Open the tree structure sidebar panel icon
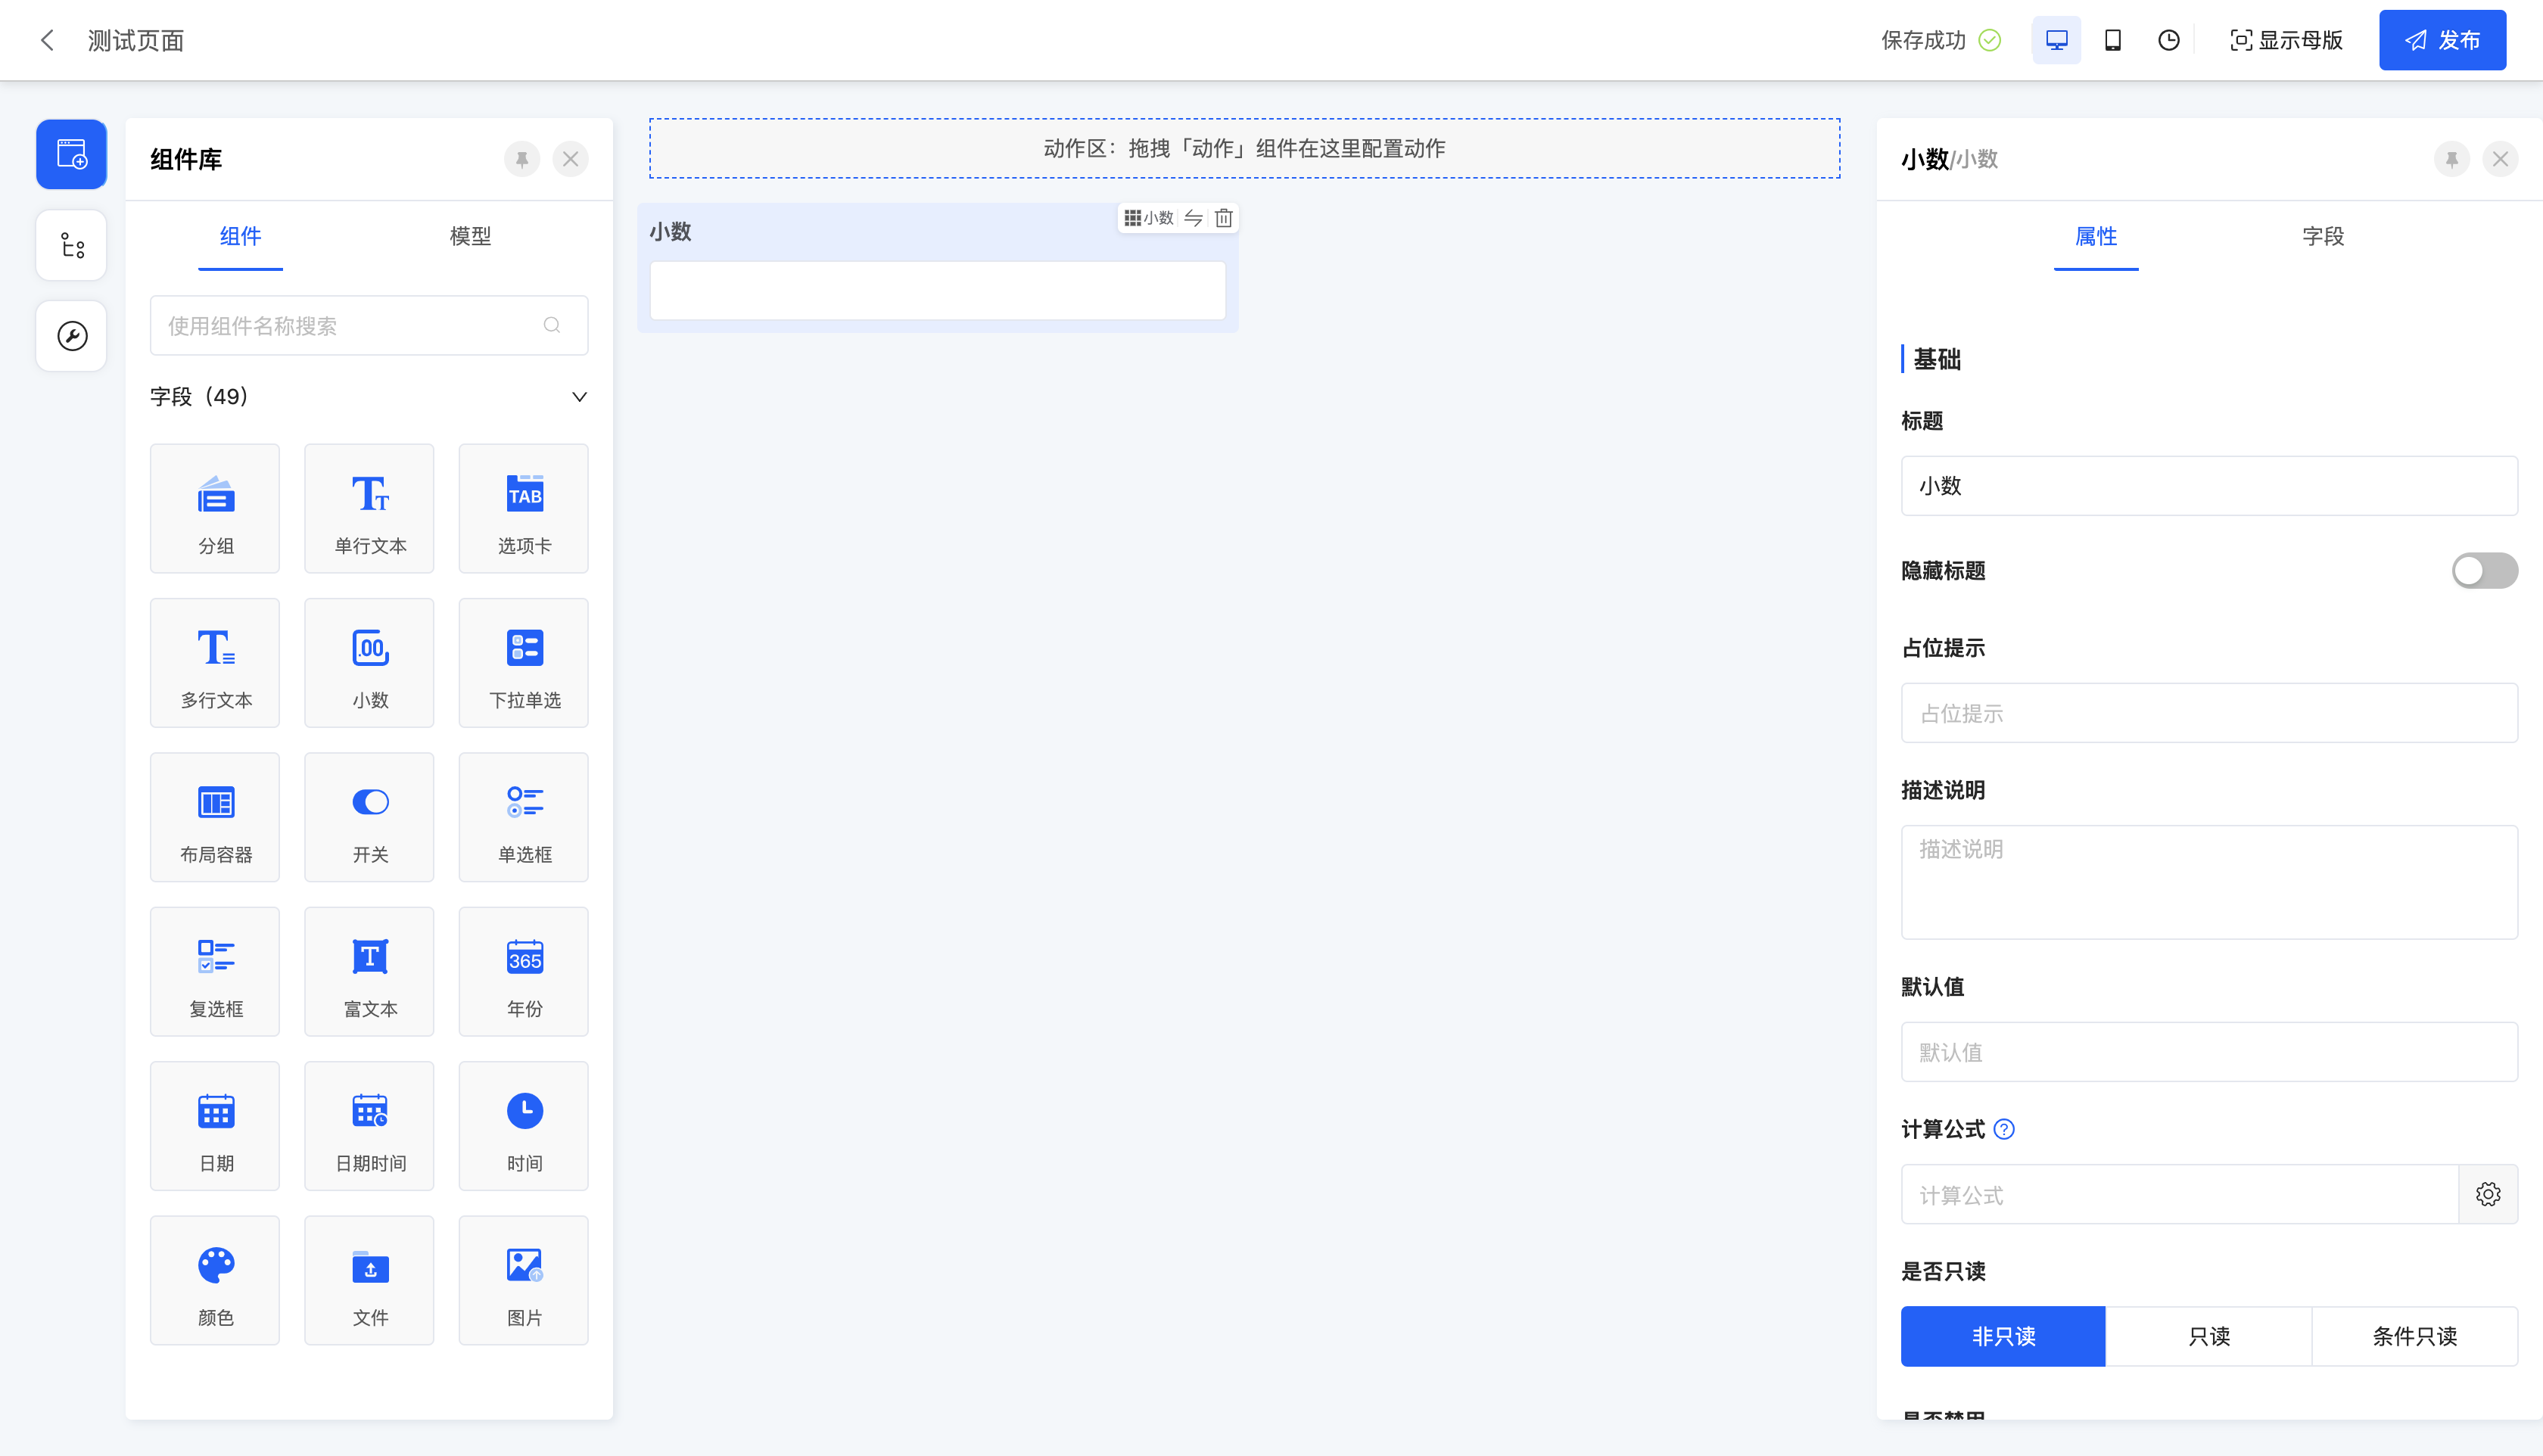Image resolution: width=2543 pixels, height=1456 pixels. point(71,245)
